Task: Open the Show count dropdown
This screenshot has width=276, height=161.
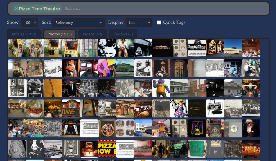Action: click(29, 22)
